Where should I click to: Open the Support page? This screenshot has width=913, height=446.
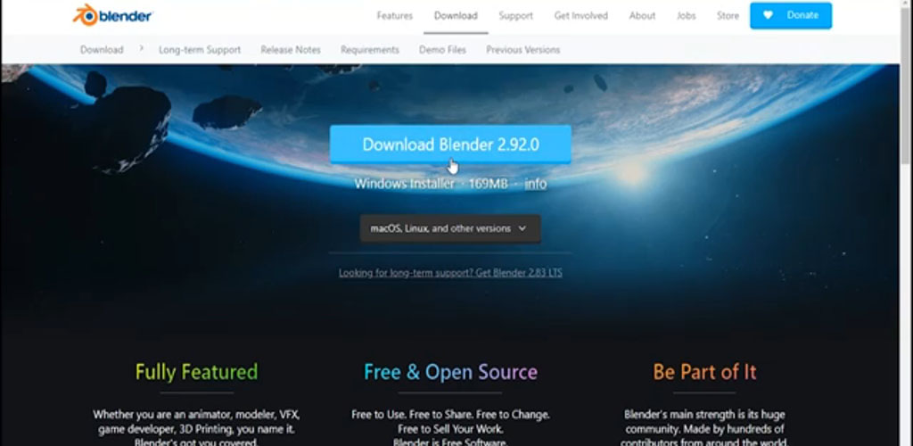click(516, 16)
